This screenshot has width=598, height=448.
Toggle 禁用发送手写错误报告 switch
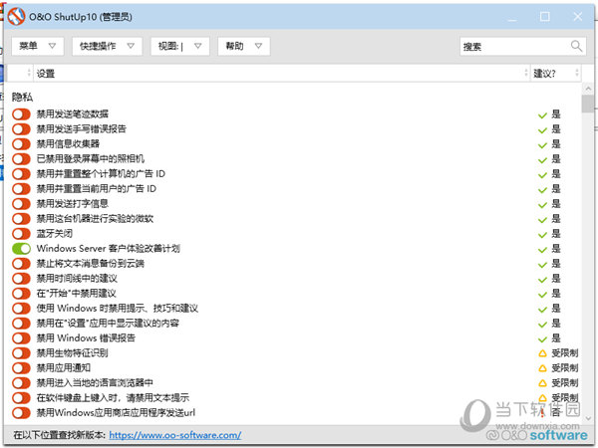(x=21, y=128)
